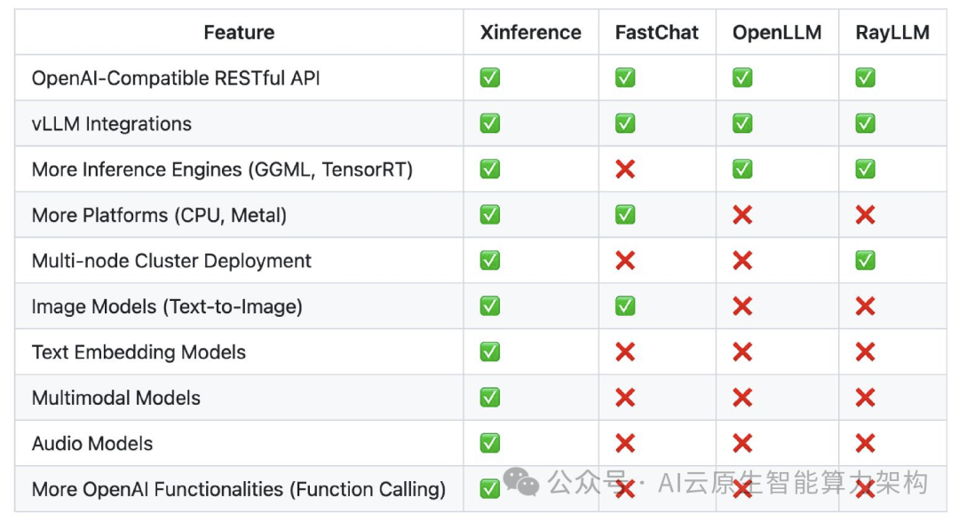959x521 pixels.
Task: Click FastChat red cross for More Inference Engines
Action: pyautogui.click(x=625, y=169)
